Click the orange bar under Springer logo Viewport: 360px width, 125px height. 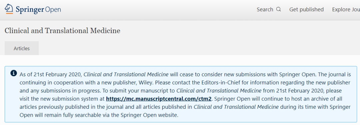[x=9, y=14]
